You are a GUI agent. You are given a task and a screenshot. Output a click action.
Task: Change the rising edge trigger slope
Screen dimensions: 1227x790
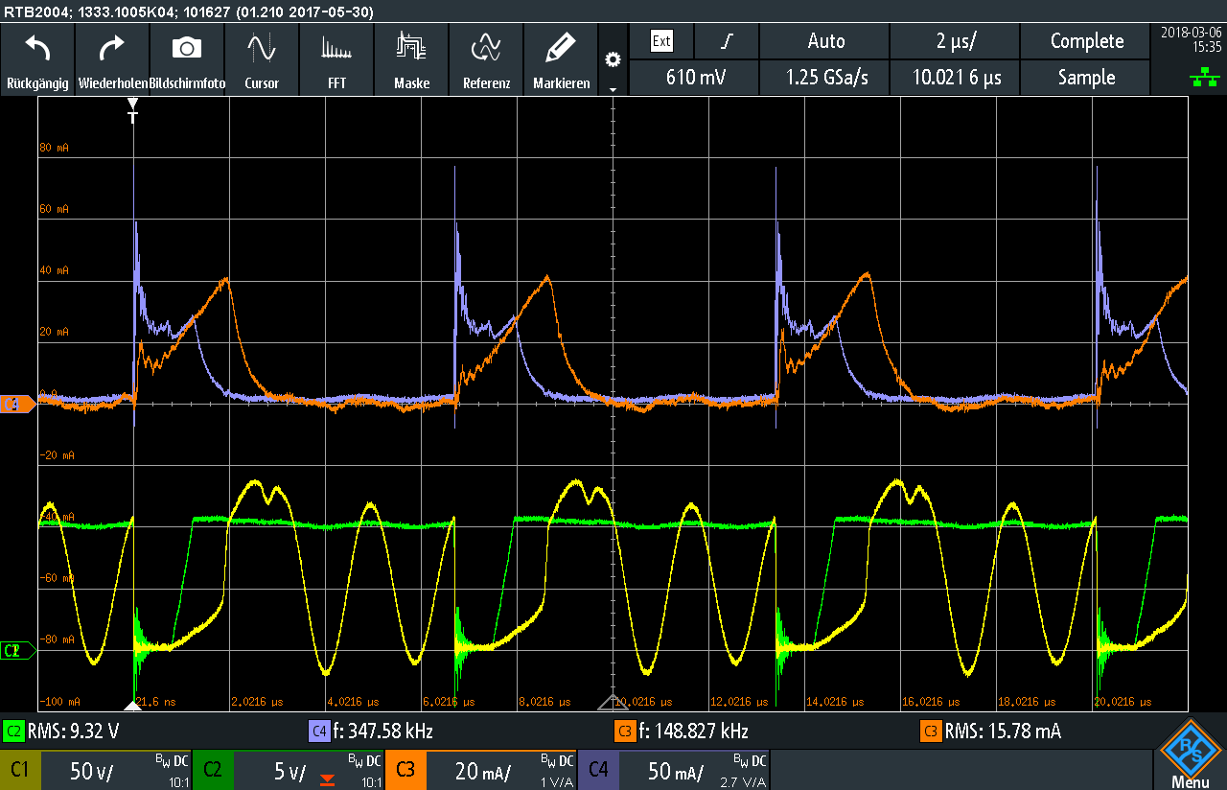[x=727, y=41]
